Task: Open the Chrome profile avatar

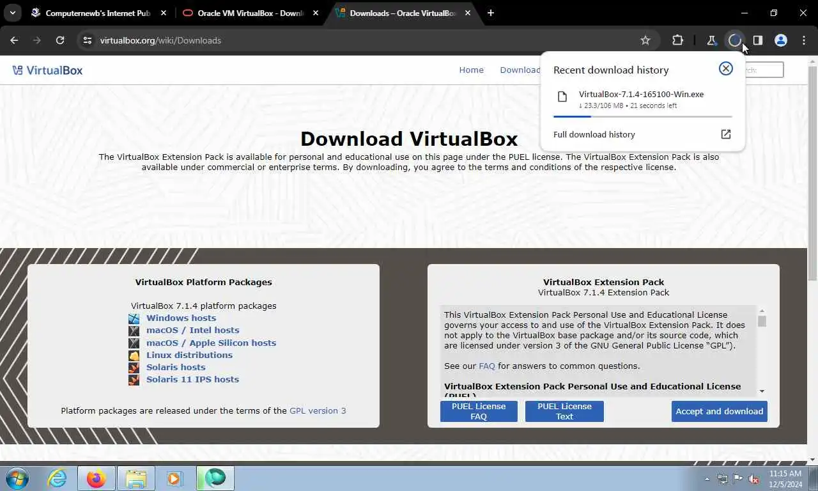Action: 780,40
